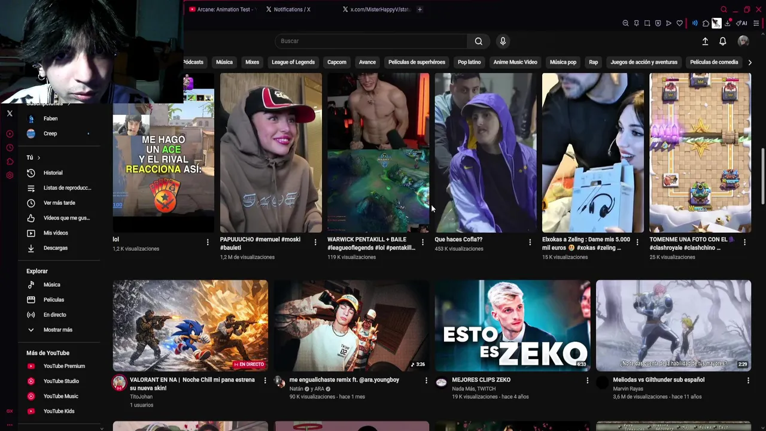This screenshot has width=766, height=431.
Task: Open Ver más tarde in sidebar
Action: [x=60, y=203]
